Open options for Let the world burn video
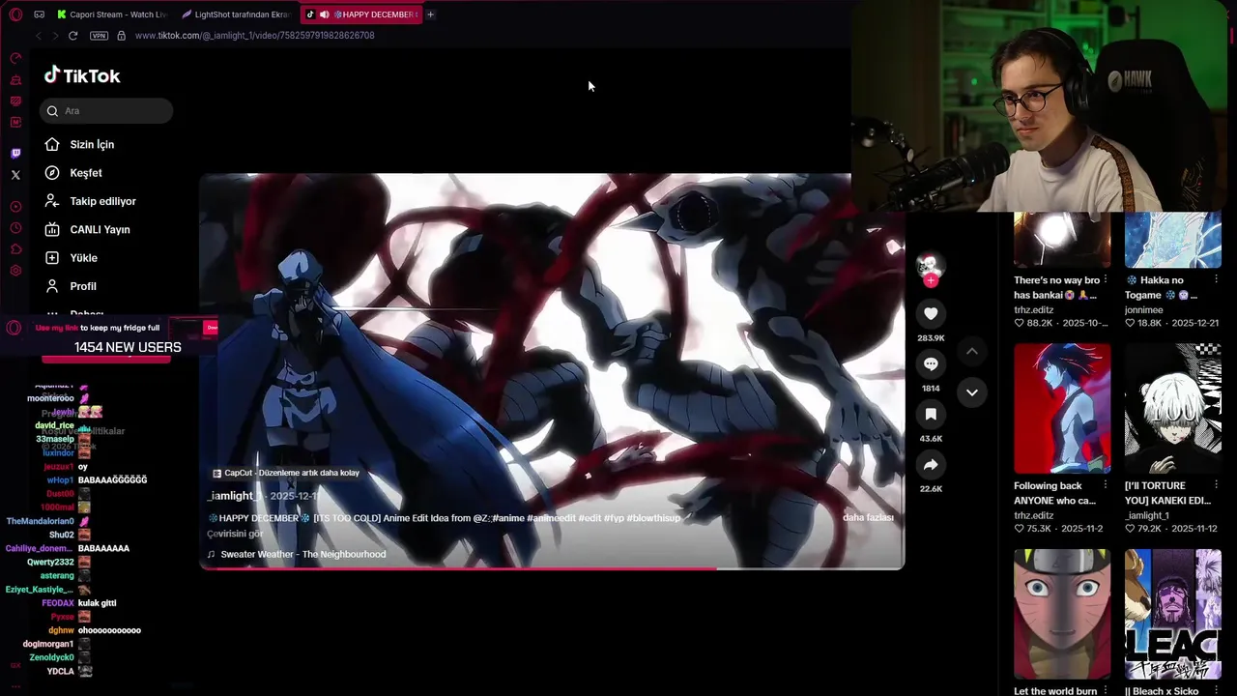Viewport: 1237px width, 696px height. [x=1107, y=691]
